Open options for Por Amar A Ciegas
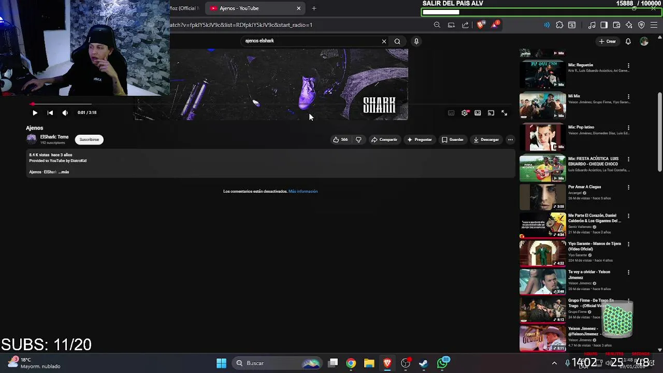The height and width of the screenshot is (373, 663). [628, 188]
